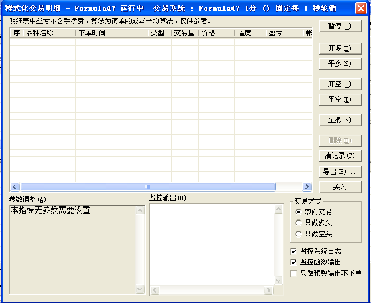
Task: Click the 平多(S) close long button
Action: coord(340,64)
